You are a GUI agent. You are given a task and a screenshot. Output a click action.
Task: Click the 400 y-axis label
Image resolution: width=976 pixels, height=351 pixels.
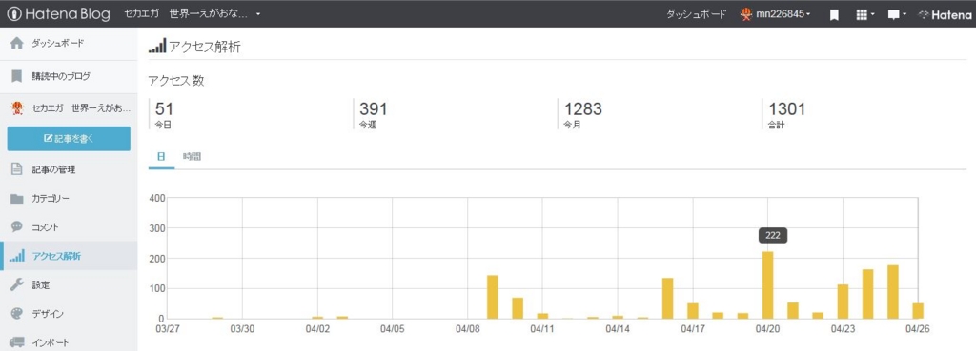coord(156,198)
